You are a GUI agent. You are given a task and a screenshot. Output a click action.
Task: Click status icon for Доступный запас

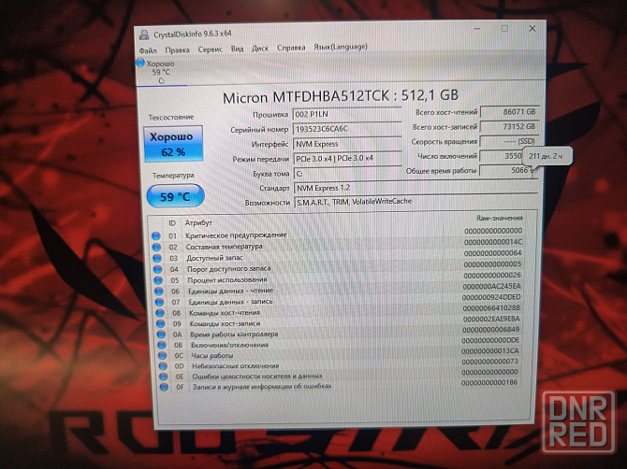coord(157,258)
